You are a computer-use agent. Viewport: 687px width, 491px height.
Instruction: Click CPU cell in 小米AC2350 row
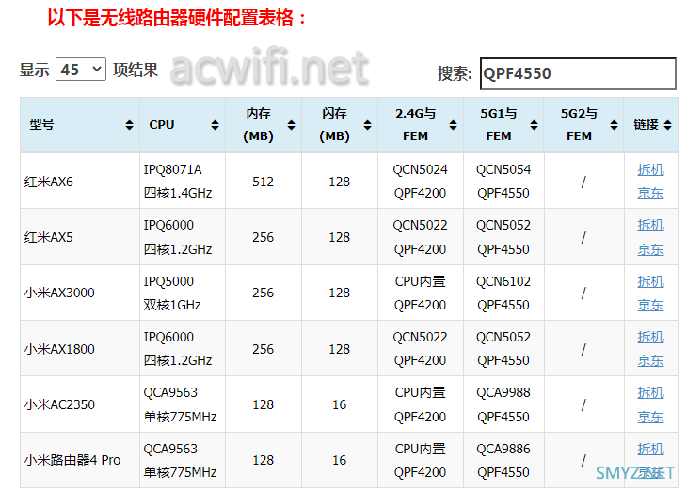[x=183, y=404]
